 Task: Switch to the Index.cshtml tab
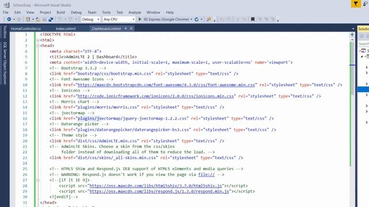(x=66, y=29)
